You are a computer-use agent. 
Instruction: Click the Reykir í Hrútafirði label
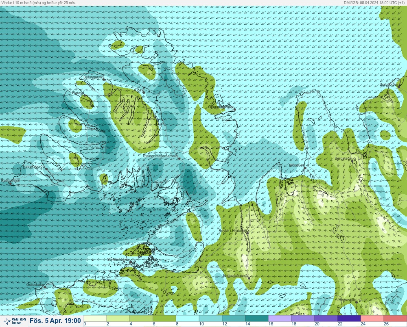pos(233,230)
